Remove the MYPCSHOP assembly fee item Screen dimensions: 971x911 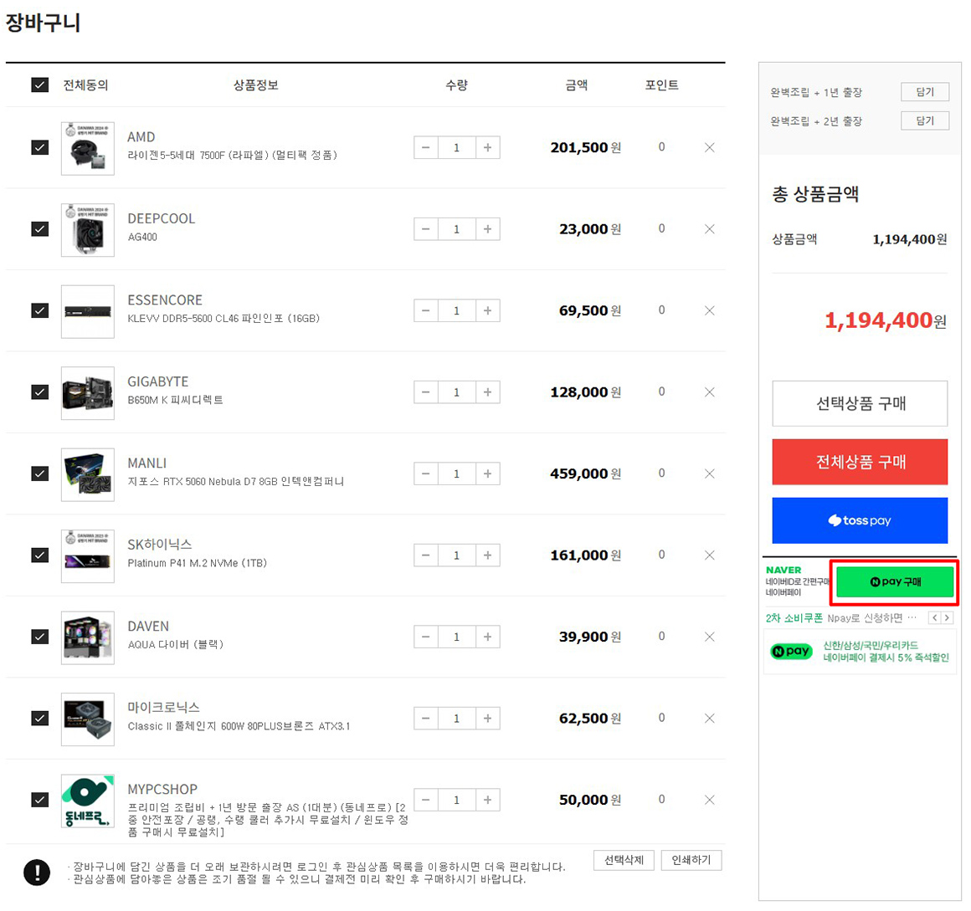coord(709,801)
